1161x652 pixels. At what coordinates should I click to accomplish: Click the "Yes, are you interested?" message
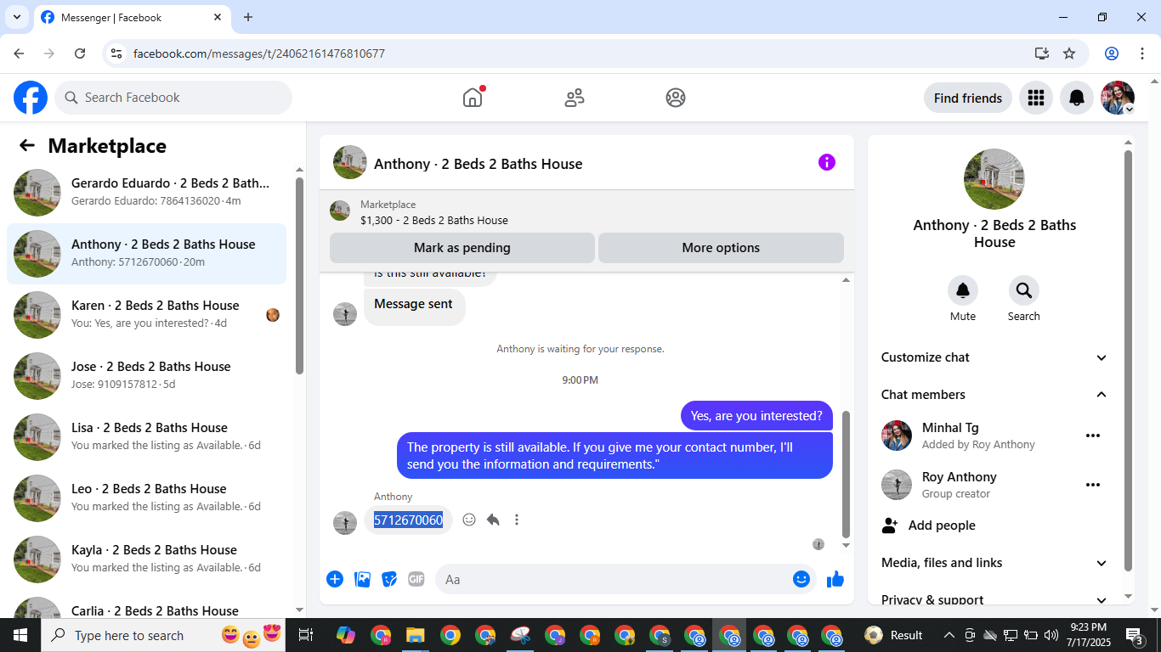(x=756, y=416)
